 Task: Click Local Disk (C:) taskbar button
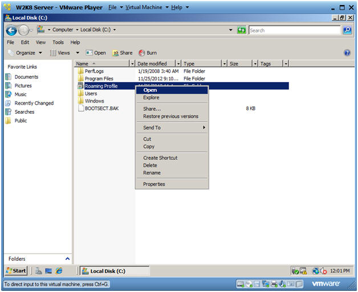click(115, 271)
